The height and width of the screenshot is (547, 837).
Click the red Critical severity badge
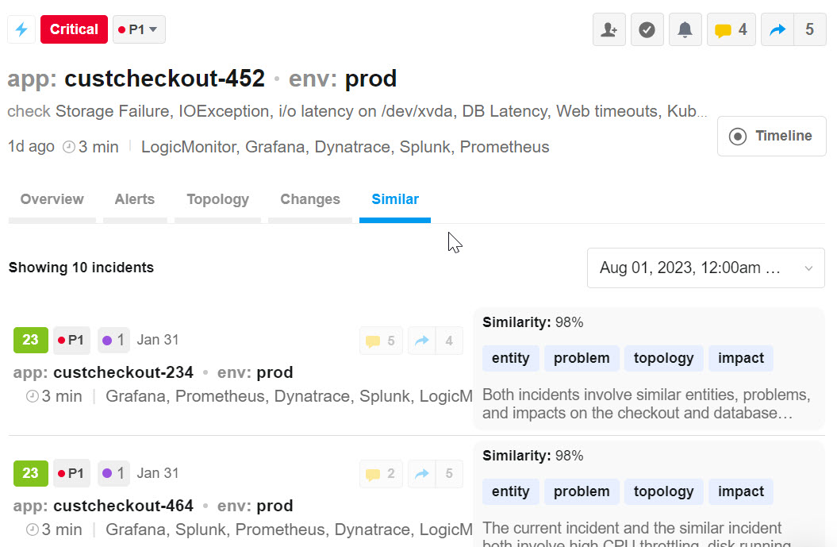tap(74, 29)
